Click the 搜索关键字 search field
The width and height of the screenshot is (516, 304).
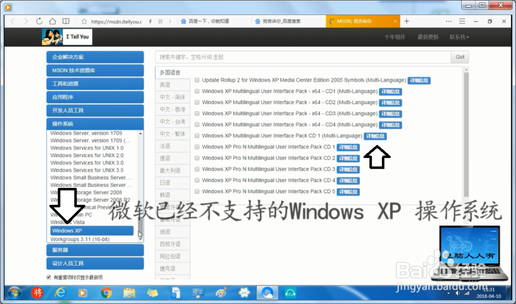[x=303, y=57]
